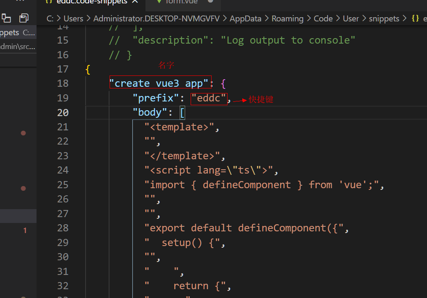Screen dimensions: 427x298
Task: Click the sidebar row with red badge 1
Action: 18,230
